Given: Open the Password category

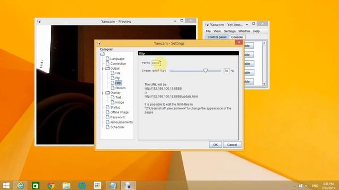Looking at the screenshot, I should [x=117, y=117].
